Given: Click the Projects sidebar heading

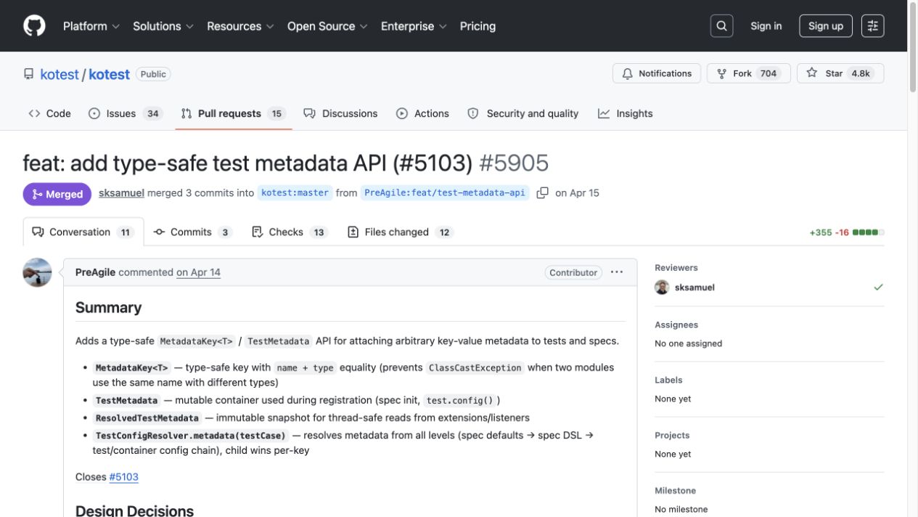Looking at the screenshot, I should tap(672, 435).
